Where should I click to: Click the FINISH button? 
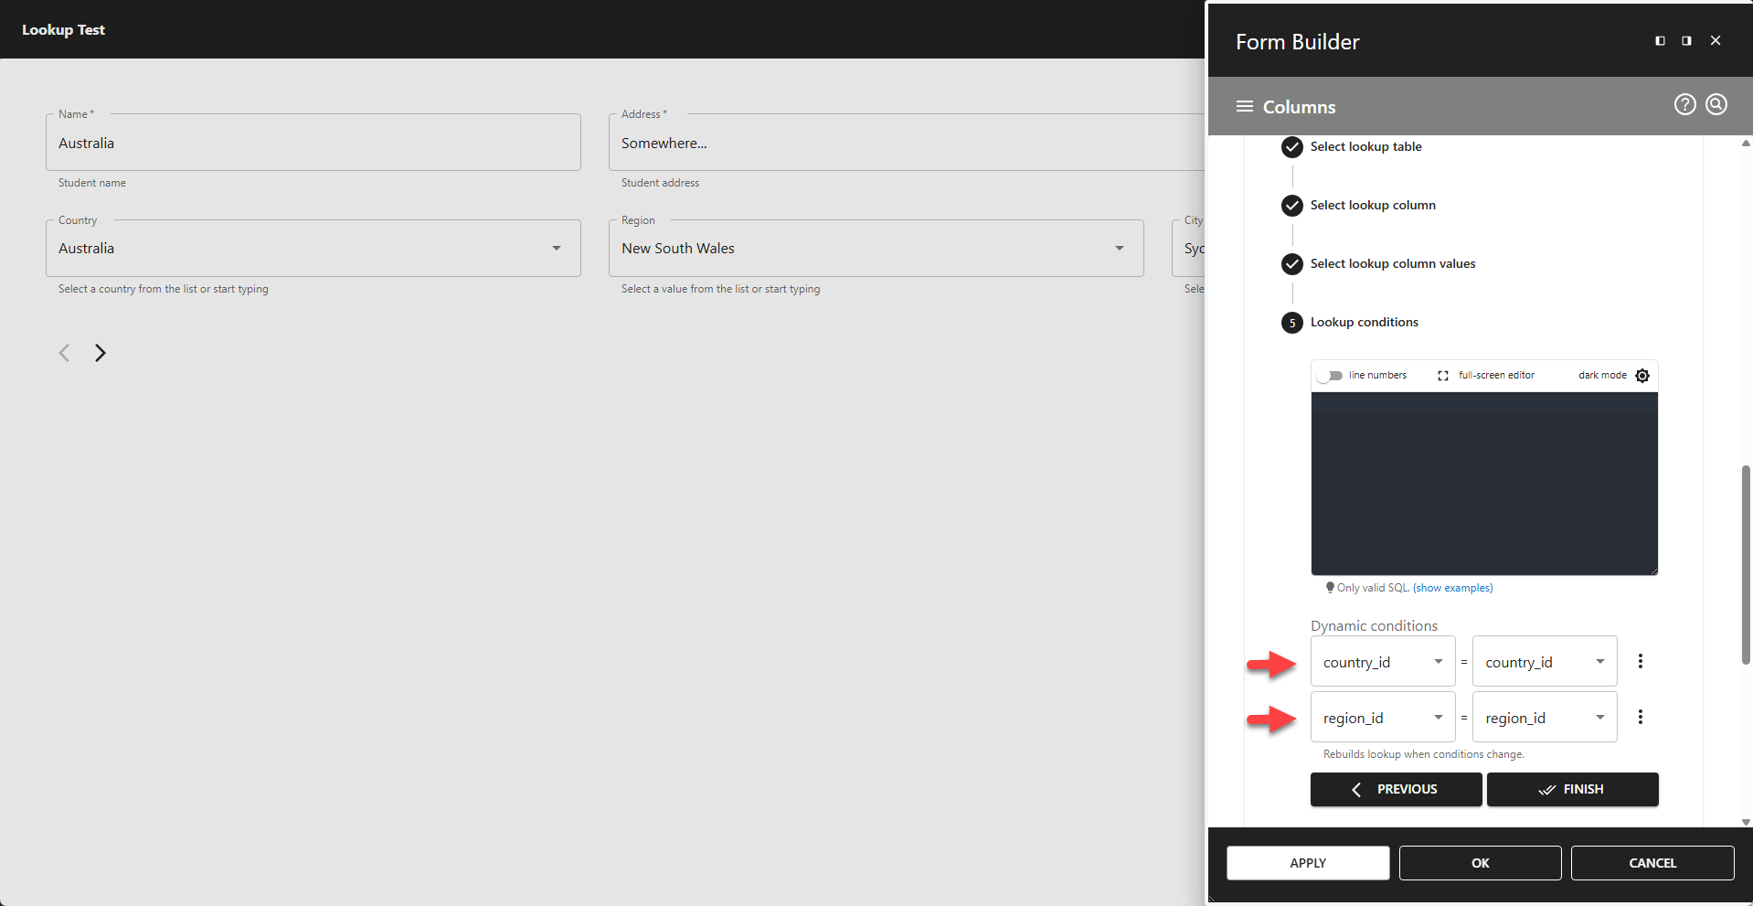click(x=1572, y=789)
